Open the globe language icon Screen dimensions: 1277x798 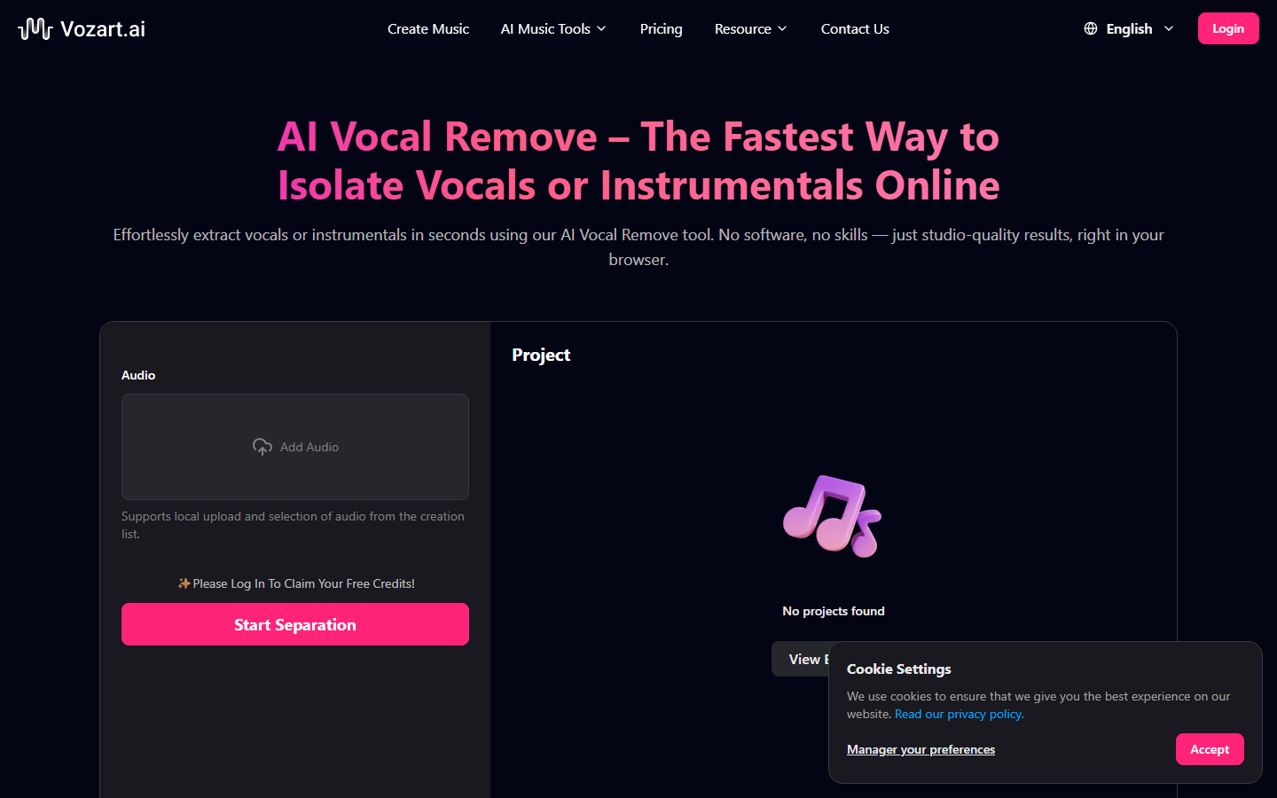point(1091,28)
